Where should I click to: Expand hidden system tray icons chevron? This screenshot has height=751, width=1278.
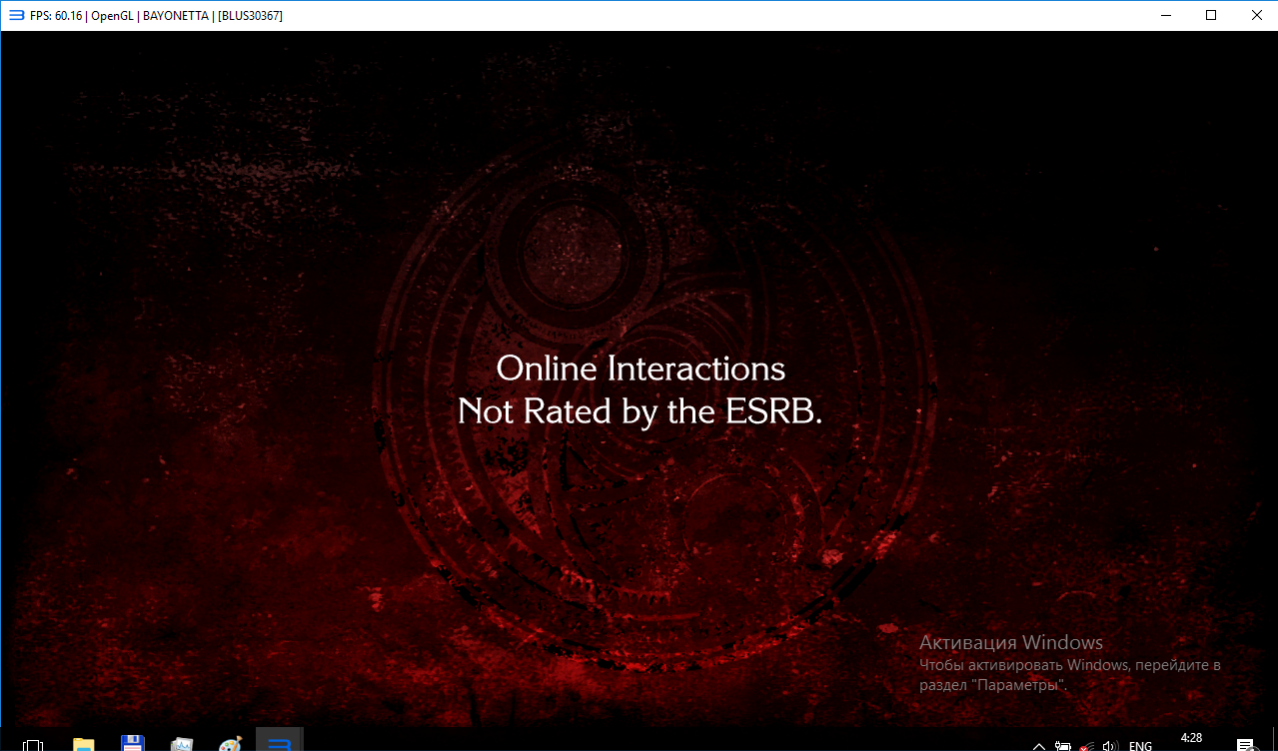pyautogui.click(x=1039, y=745)
